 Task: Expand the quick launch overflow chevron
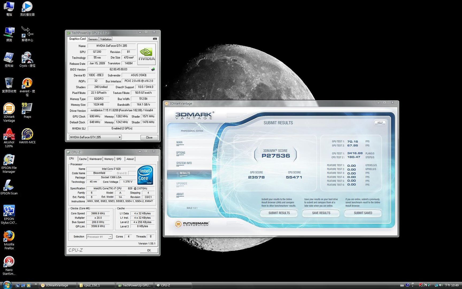(36, 284)
